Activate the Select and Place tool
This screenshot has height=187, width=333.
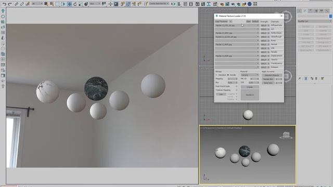click(86, 4)
